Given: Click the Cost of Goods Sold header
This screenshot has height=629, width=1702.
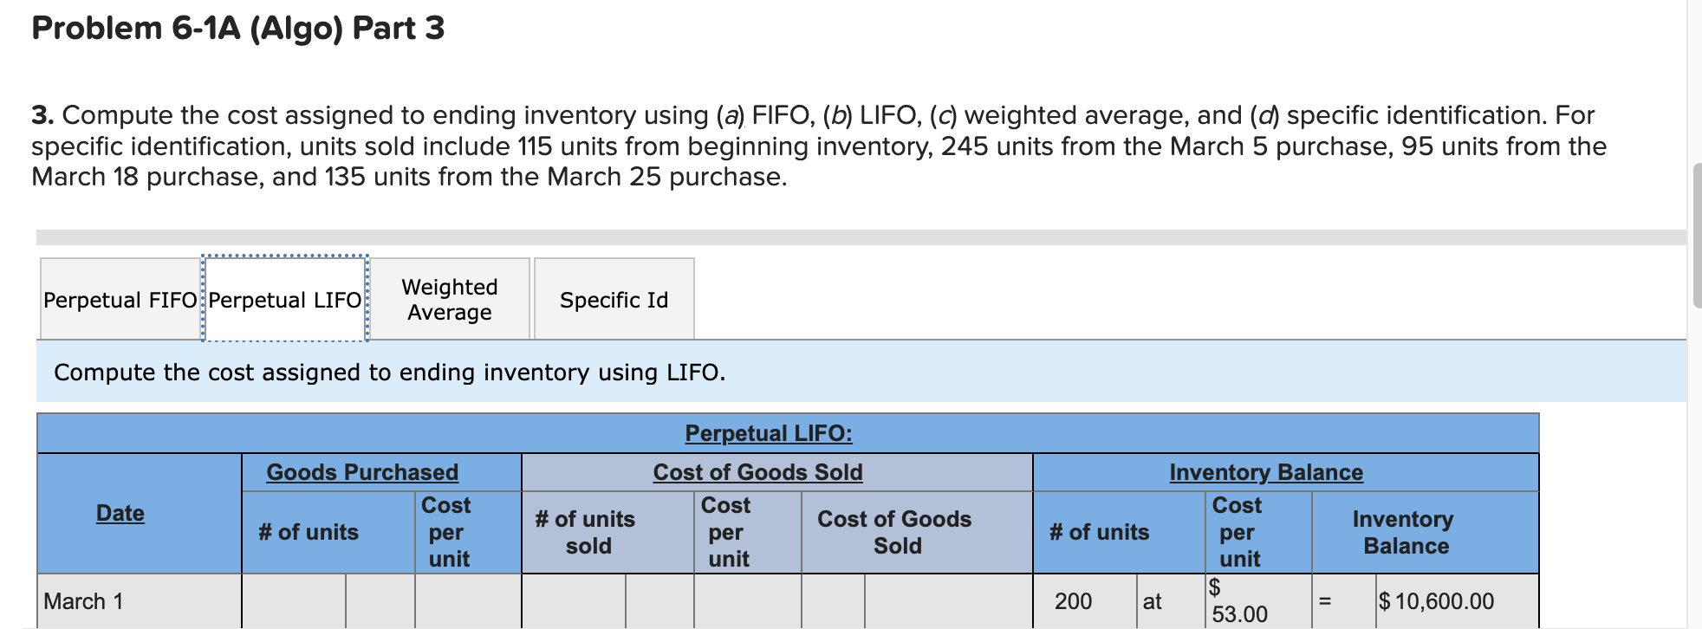Looking at the screenshot, I should point(757,472).
